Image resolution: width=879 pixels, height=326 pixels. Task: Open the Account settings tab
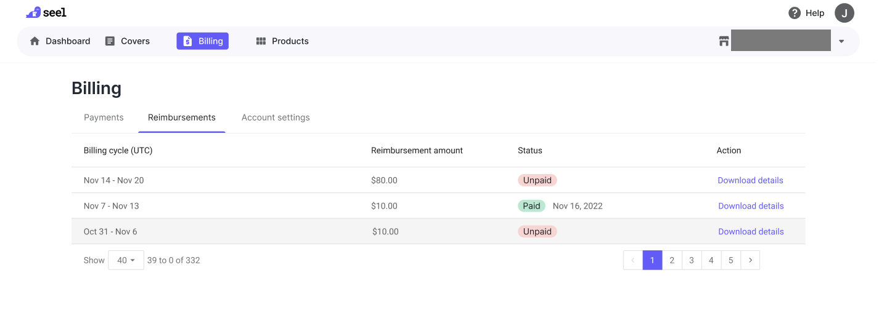point(276,117)
